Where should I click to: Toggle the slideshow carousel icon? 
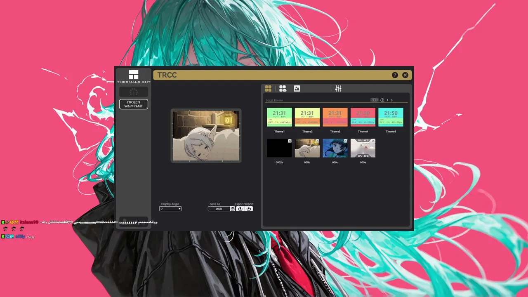374,100
